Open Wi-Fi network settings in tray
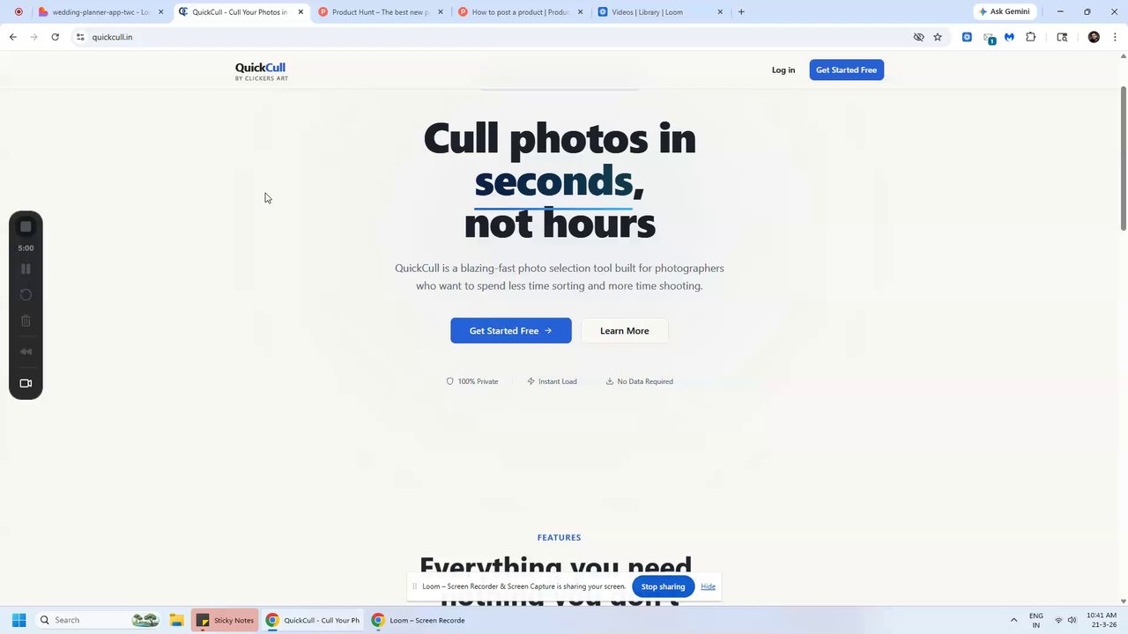The image size is (1128, 634). pos(1058,620)
